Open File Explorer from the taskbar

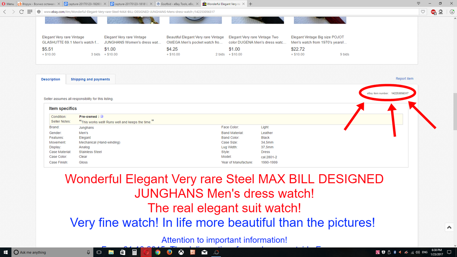[x=111, y=252]
